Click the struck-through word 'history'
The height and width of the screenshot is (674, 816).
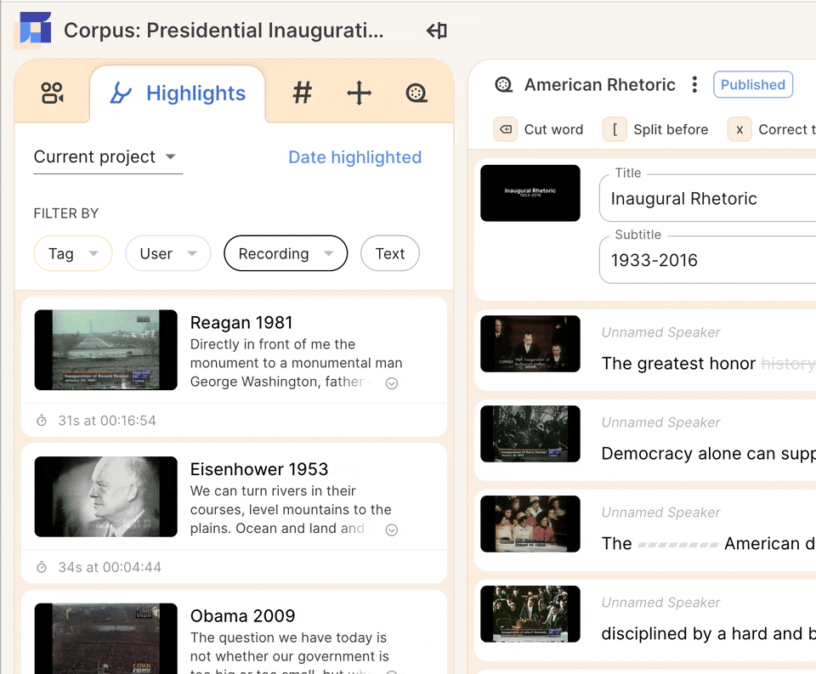coord(788,363)
